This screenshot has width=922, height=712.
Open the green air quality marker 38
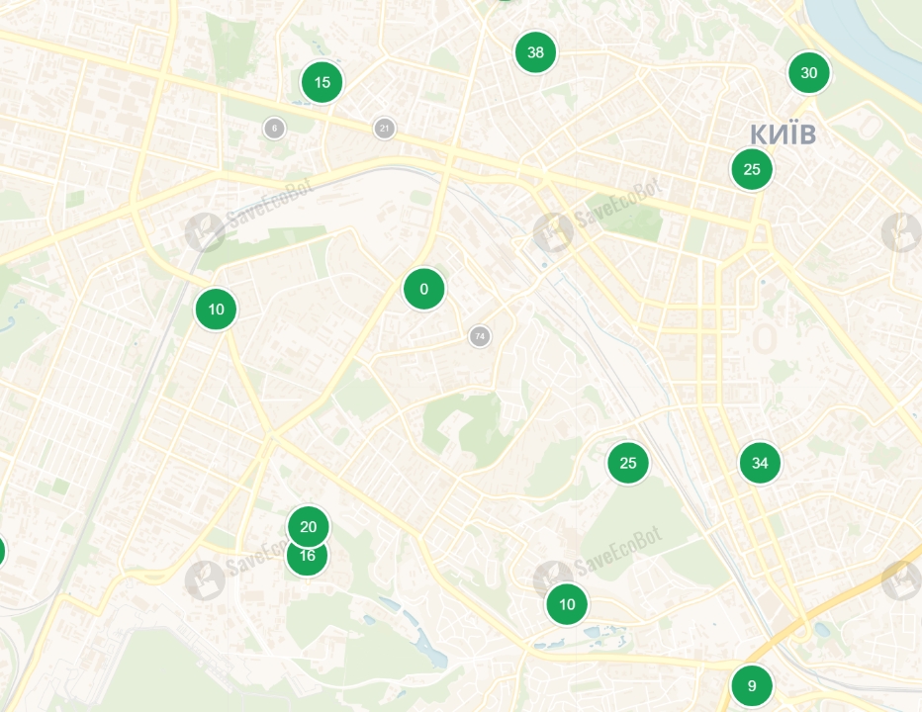(x=535, y=52)
